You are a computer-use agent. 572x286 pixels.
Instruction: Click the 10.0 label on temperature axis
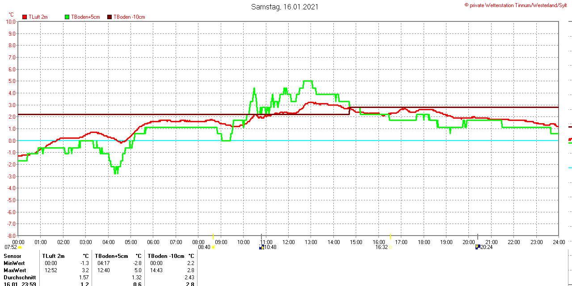tap(11, 21)
